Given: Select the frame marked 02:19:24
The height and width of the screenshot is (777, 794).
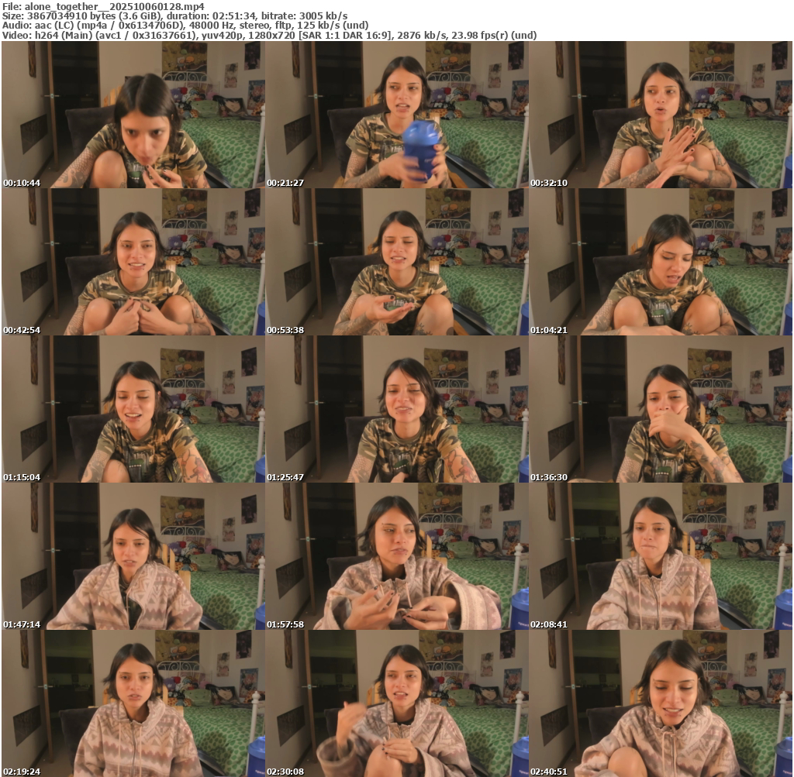Looking at the screenshot, I should [133, 703].
